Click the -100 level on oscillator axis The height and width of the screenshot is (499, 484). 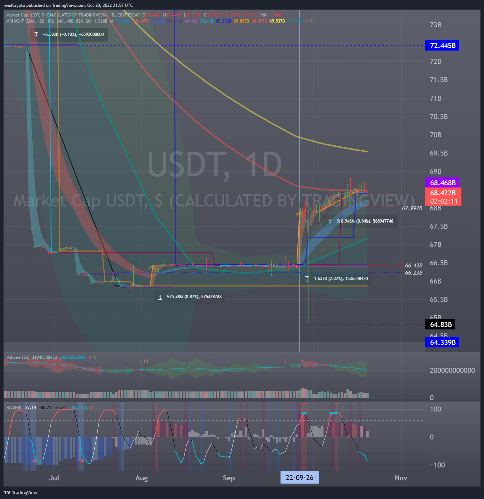pyautogui.click(x=437, y=465)
